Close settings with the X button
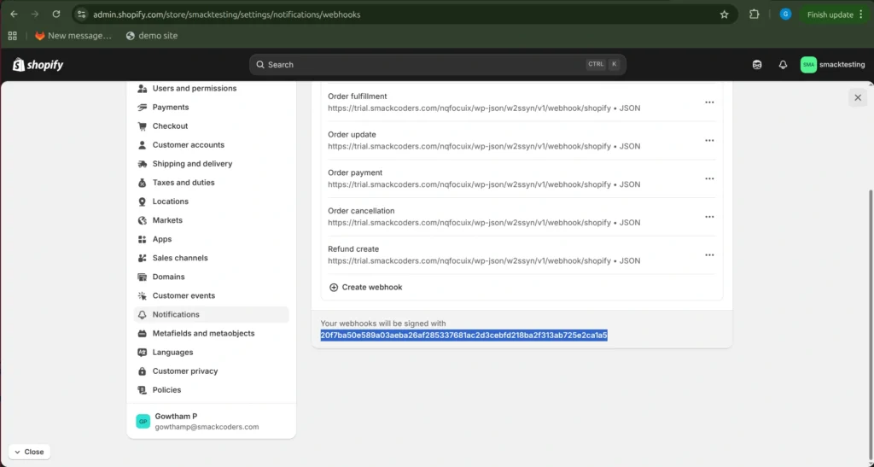 pyautogui.click(x=858, y=97)
